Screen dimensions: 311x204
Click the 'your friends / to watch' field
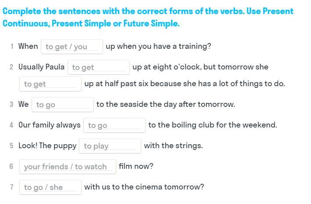68,167
